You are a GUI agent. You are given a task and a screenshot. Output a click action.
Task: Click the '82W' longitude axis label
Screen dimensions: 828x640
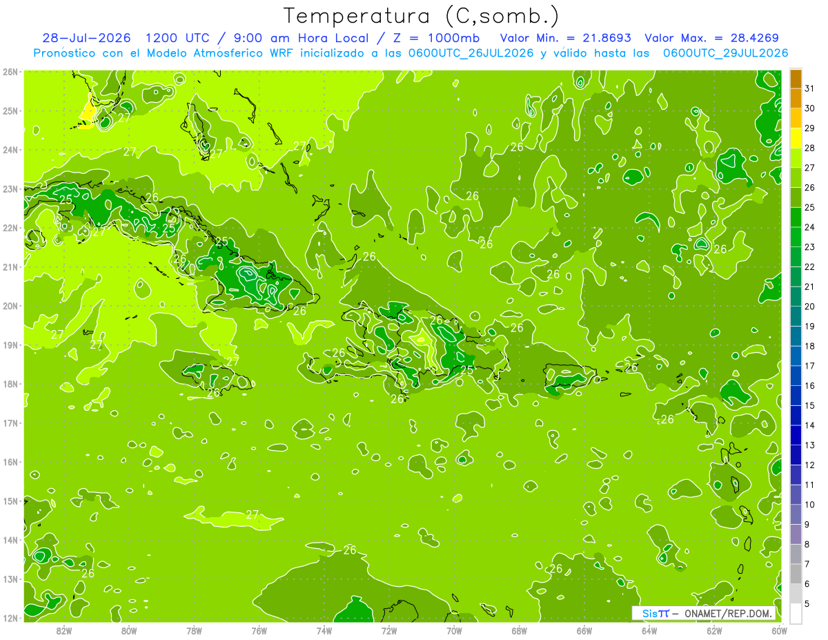pos(64,630)
